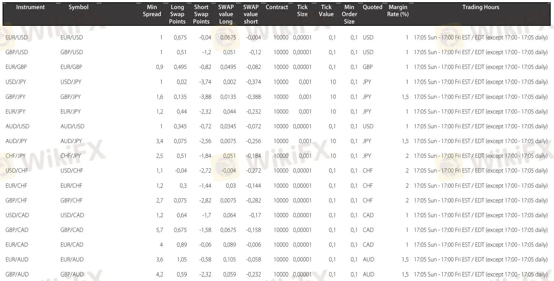554x281 pixels.
Task: Click USD/CAD long swap points 0,64
Action: pos(182,215)
